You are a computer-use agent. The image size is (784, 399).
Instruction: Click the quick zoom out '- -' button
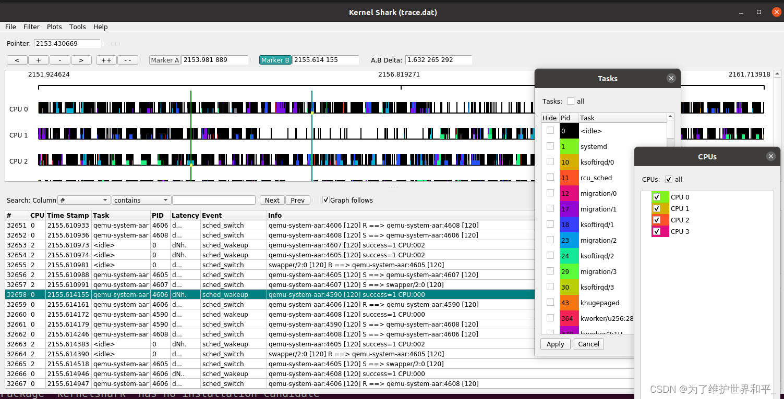[x=128, y=60]
